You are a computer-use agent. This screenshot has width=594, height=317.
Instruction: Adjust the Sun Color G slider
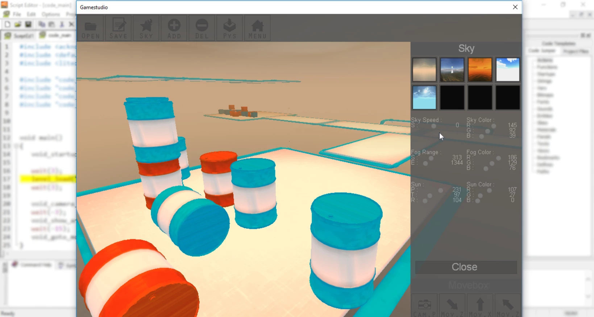[480, 196]
